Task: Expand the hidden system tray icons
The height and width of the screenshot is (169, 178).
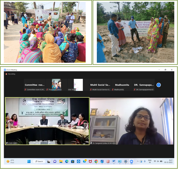Action: point(138,161)
